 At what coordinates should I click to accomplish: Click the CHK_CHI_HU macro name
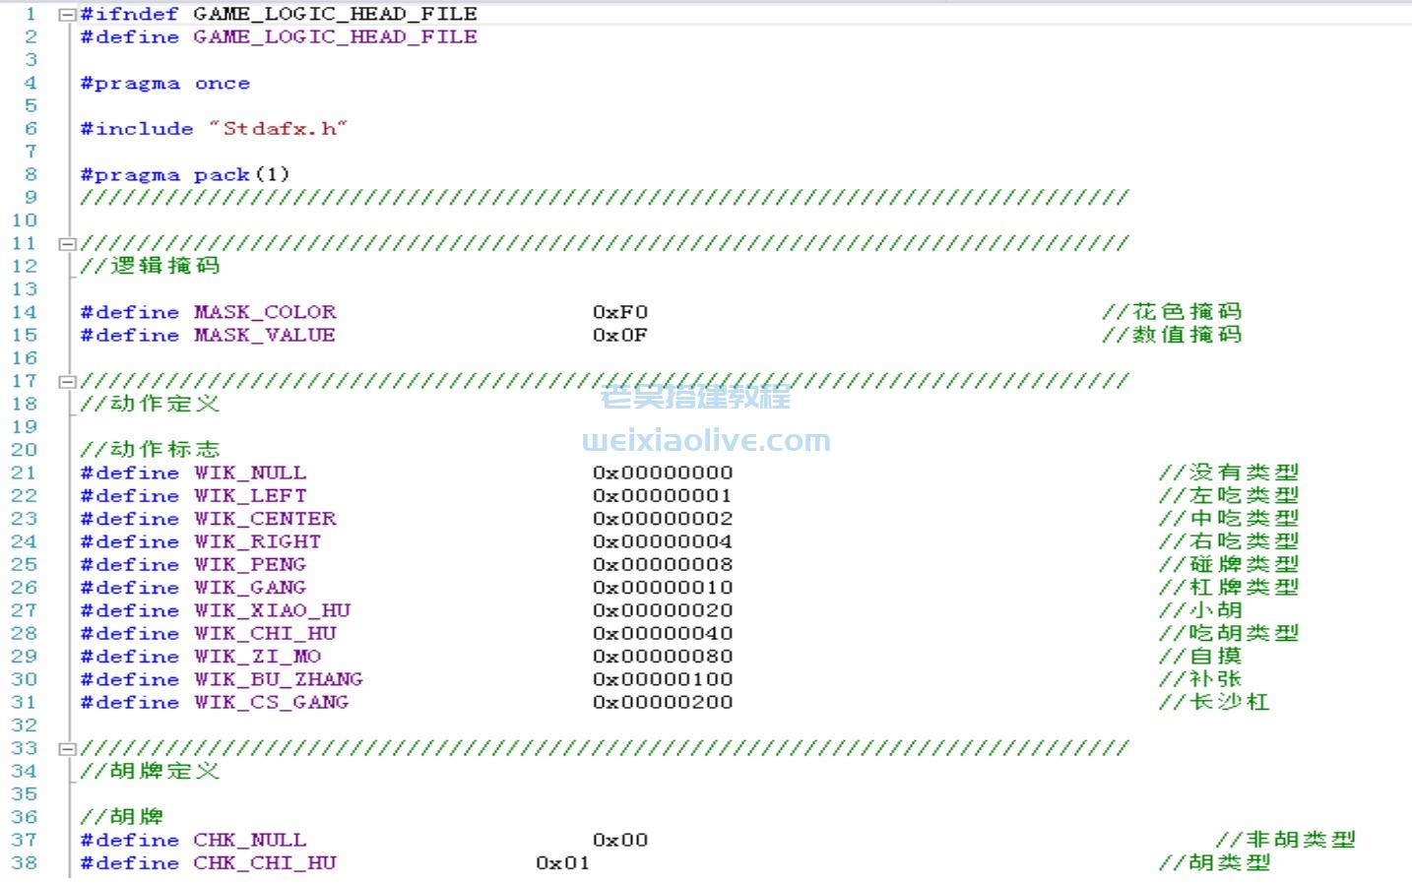pyautogui.click(x=264, y=863)
